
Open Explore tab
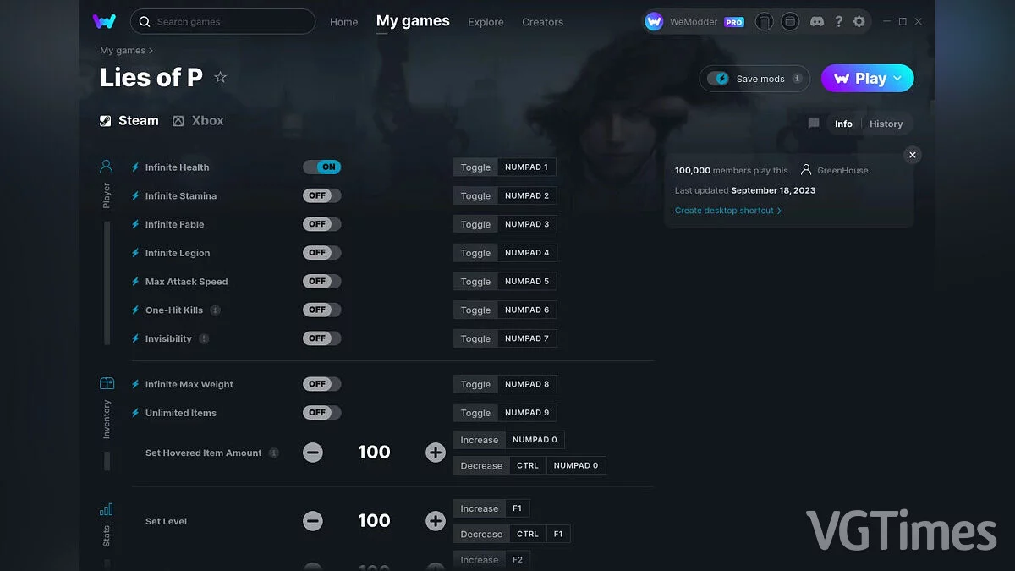click(486, 22)
